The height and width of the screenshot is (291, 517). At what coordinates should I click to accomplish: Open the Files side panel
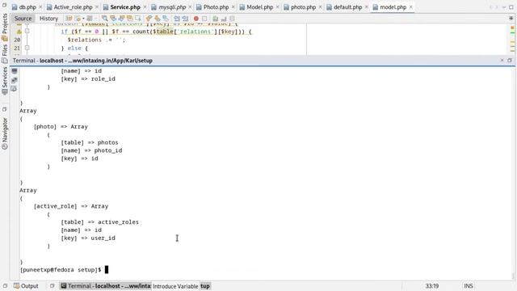5,53
